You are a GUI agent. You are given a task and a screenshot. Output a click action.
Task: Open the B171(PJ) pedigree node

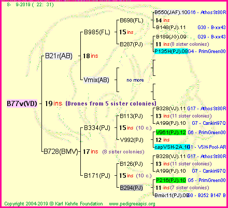coord(97,176)
